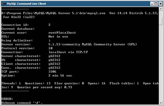Image resolution: width=164 pixels, height=106 pixels.
Task: Click the localhost via TCP/IP connection text
Action: (x=68, y=52)
